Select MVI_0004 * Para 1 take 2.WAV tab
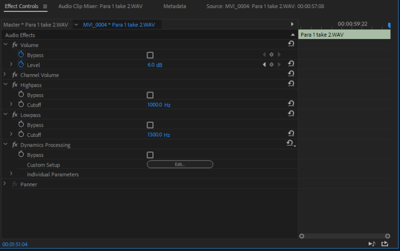This screenshot has width=400, height=251. (x=119, y=25)
